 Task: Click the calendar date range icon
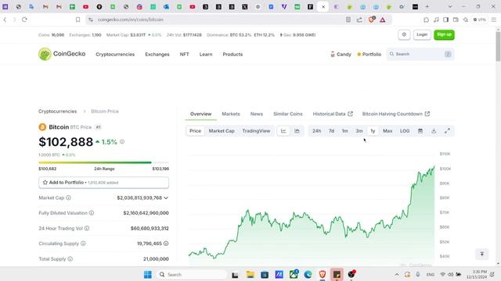pos(420,131)
